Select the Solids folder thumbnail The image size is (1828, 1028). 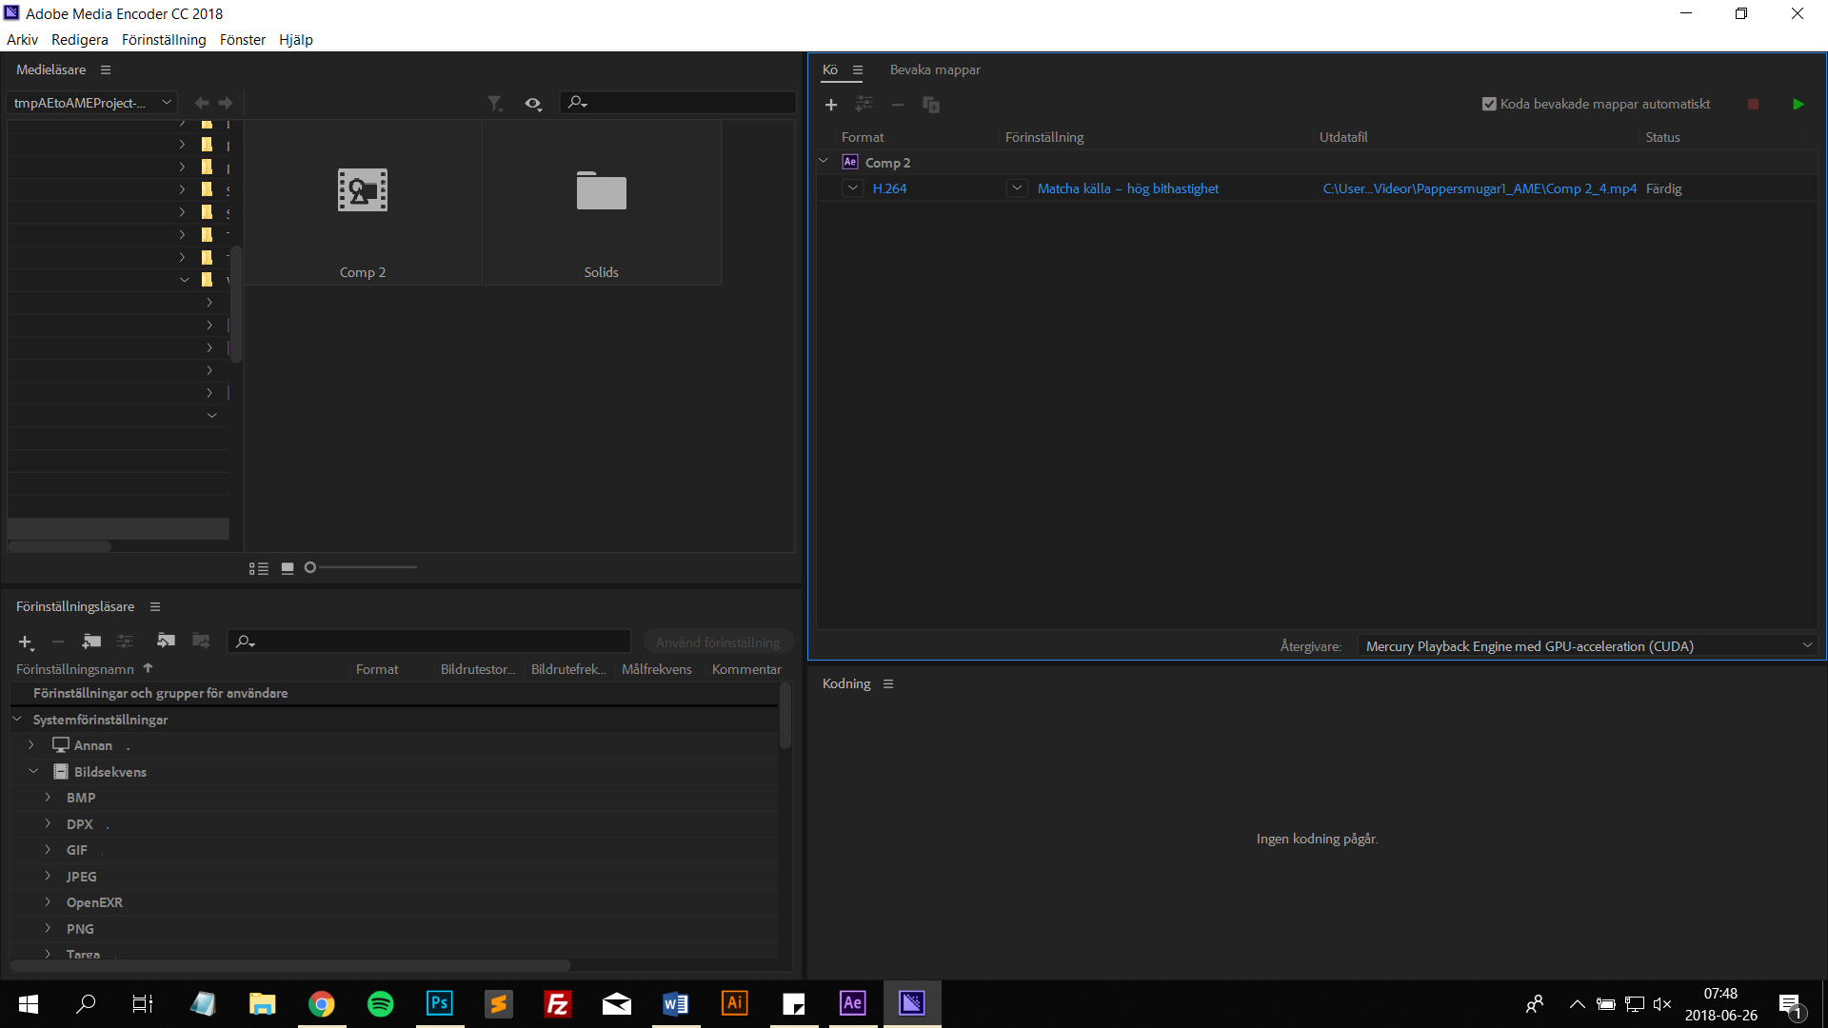[x=602, y=203]
